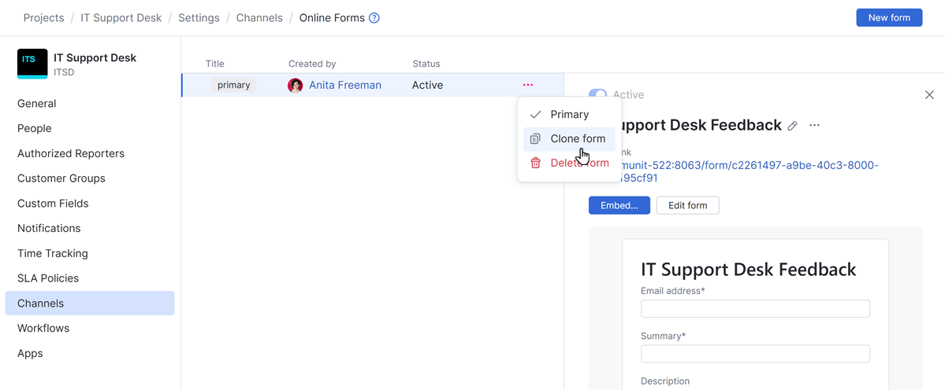This screenshot has width=945, height=390.
Task: Click the IT Support Desk Feedback preview heading
Action: tap(749, 269)
